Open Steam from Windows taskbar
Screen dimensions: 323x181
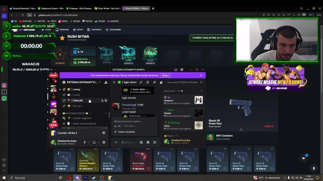[94, 178]
